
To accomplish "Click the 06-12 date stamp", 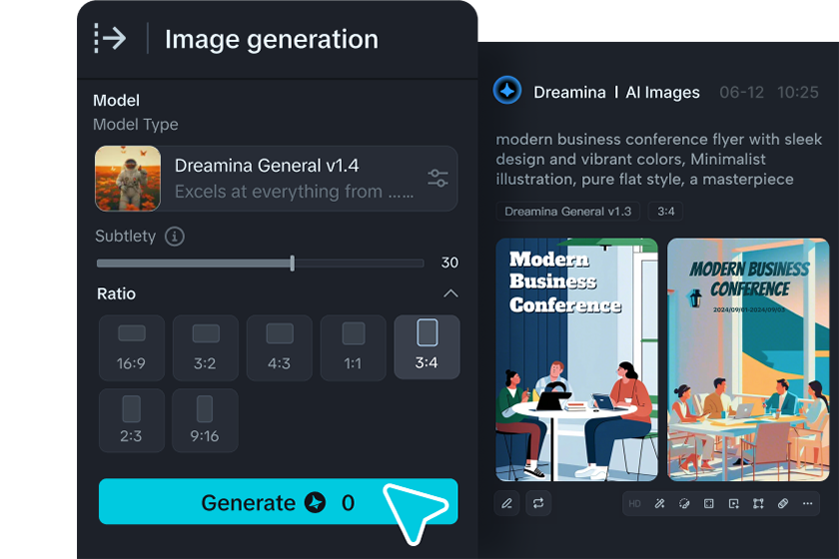I will (x=741, y=92).
